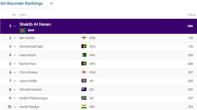Select the Mitchell Santner row name
The width and height of the screenshot is (197, 110).
coord(31,89)
